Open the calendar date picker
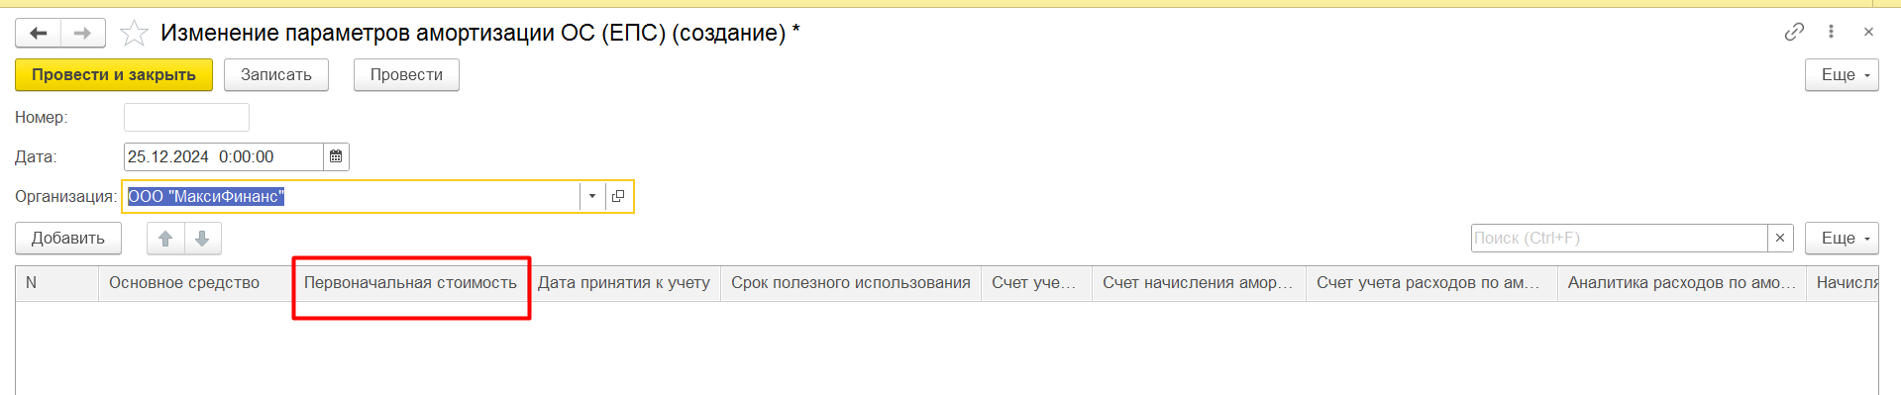1901x395 pixels. (x=336, y=156)
